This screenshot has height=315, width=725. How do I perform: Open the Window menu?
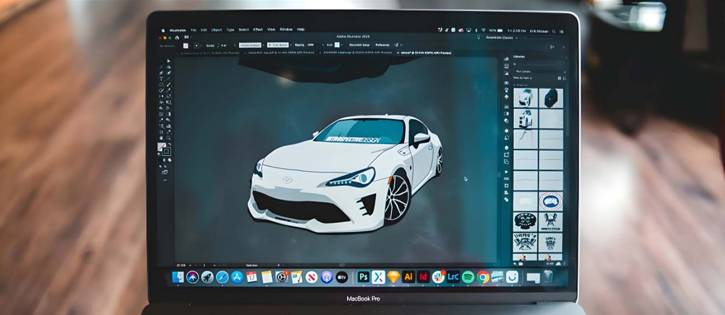point(286,30)
